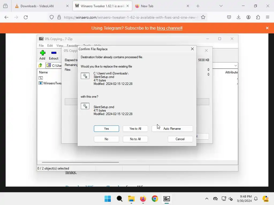Image resolution: width=274 pixels, height=205 pixels.
Task: Select the WinaeroTweaker file row in 7-Zip
Action: pyautogui.click(x=50, y=83)
